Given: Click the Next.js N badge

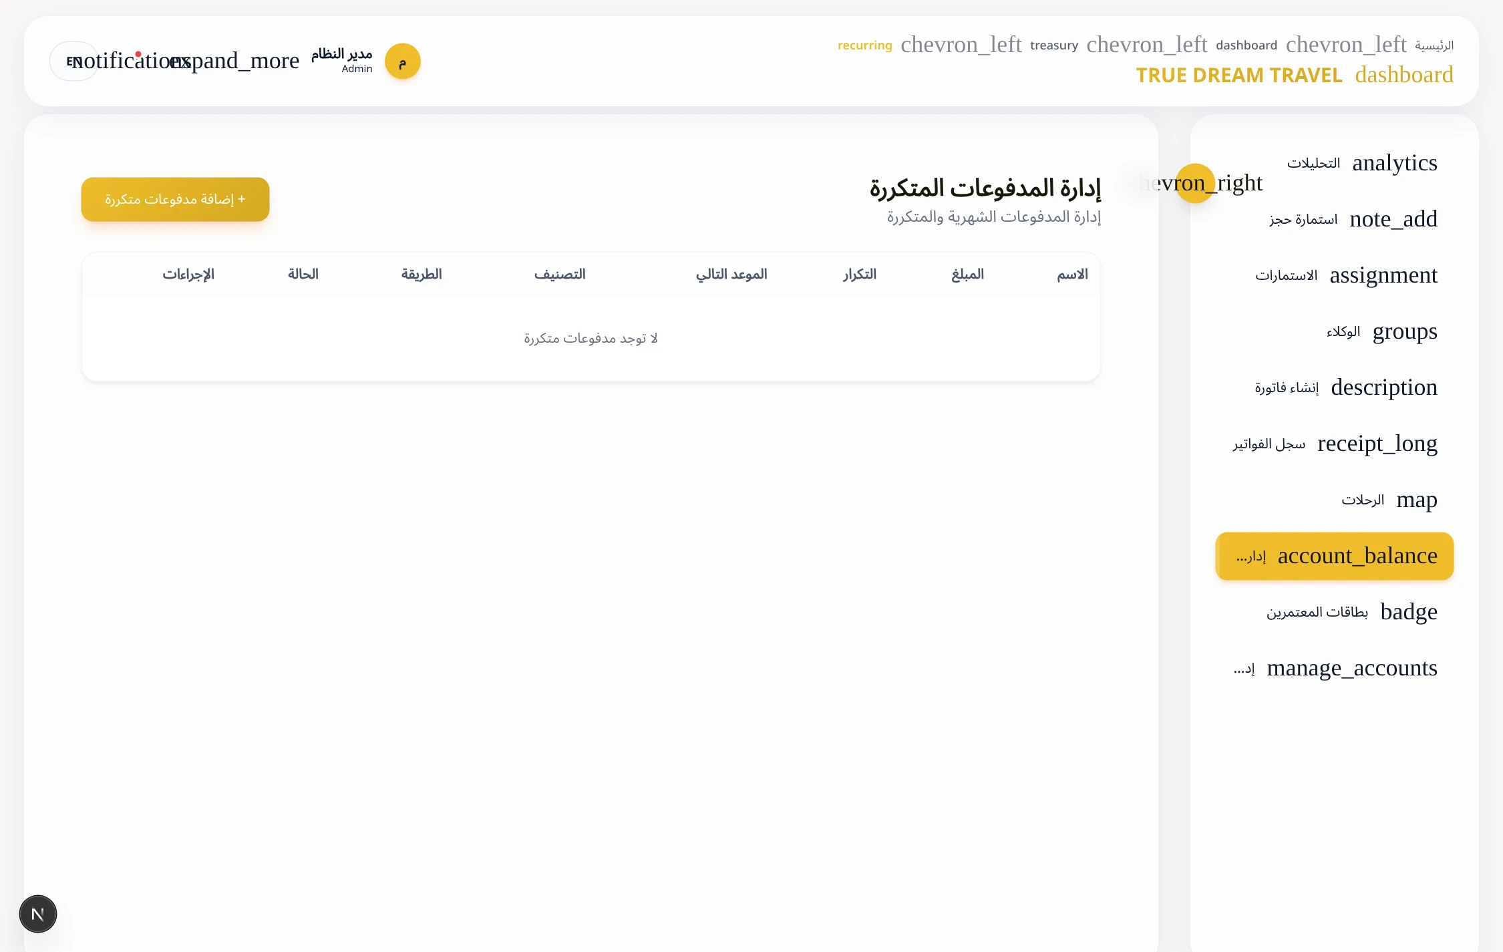Looking at the screenshot, I should (38, 914).
